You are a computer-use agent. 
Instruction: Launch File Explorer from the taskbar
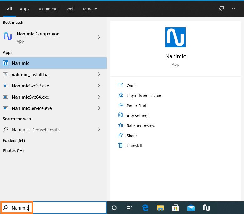coord(160,208)
